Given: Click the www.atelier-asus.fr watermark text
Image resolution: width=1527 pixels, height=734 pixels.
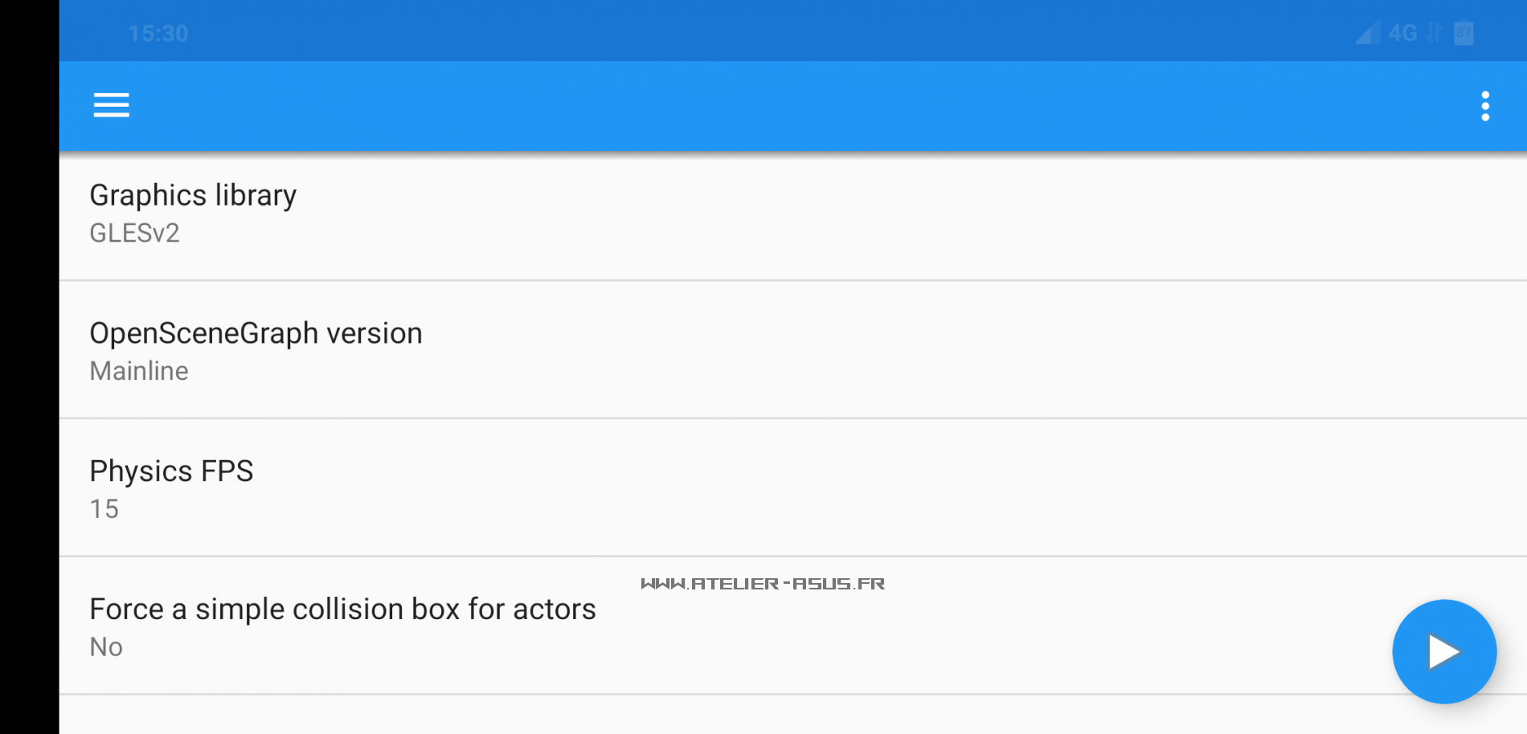Looking at the screenshot, I should click(763, 584).
